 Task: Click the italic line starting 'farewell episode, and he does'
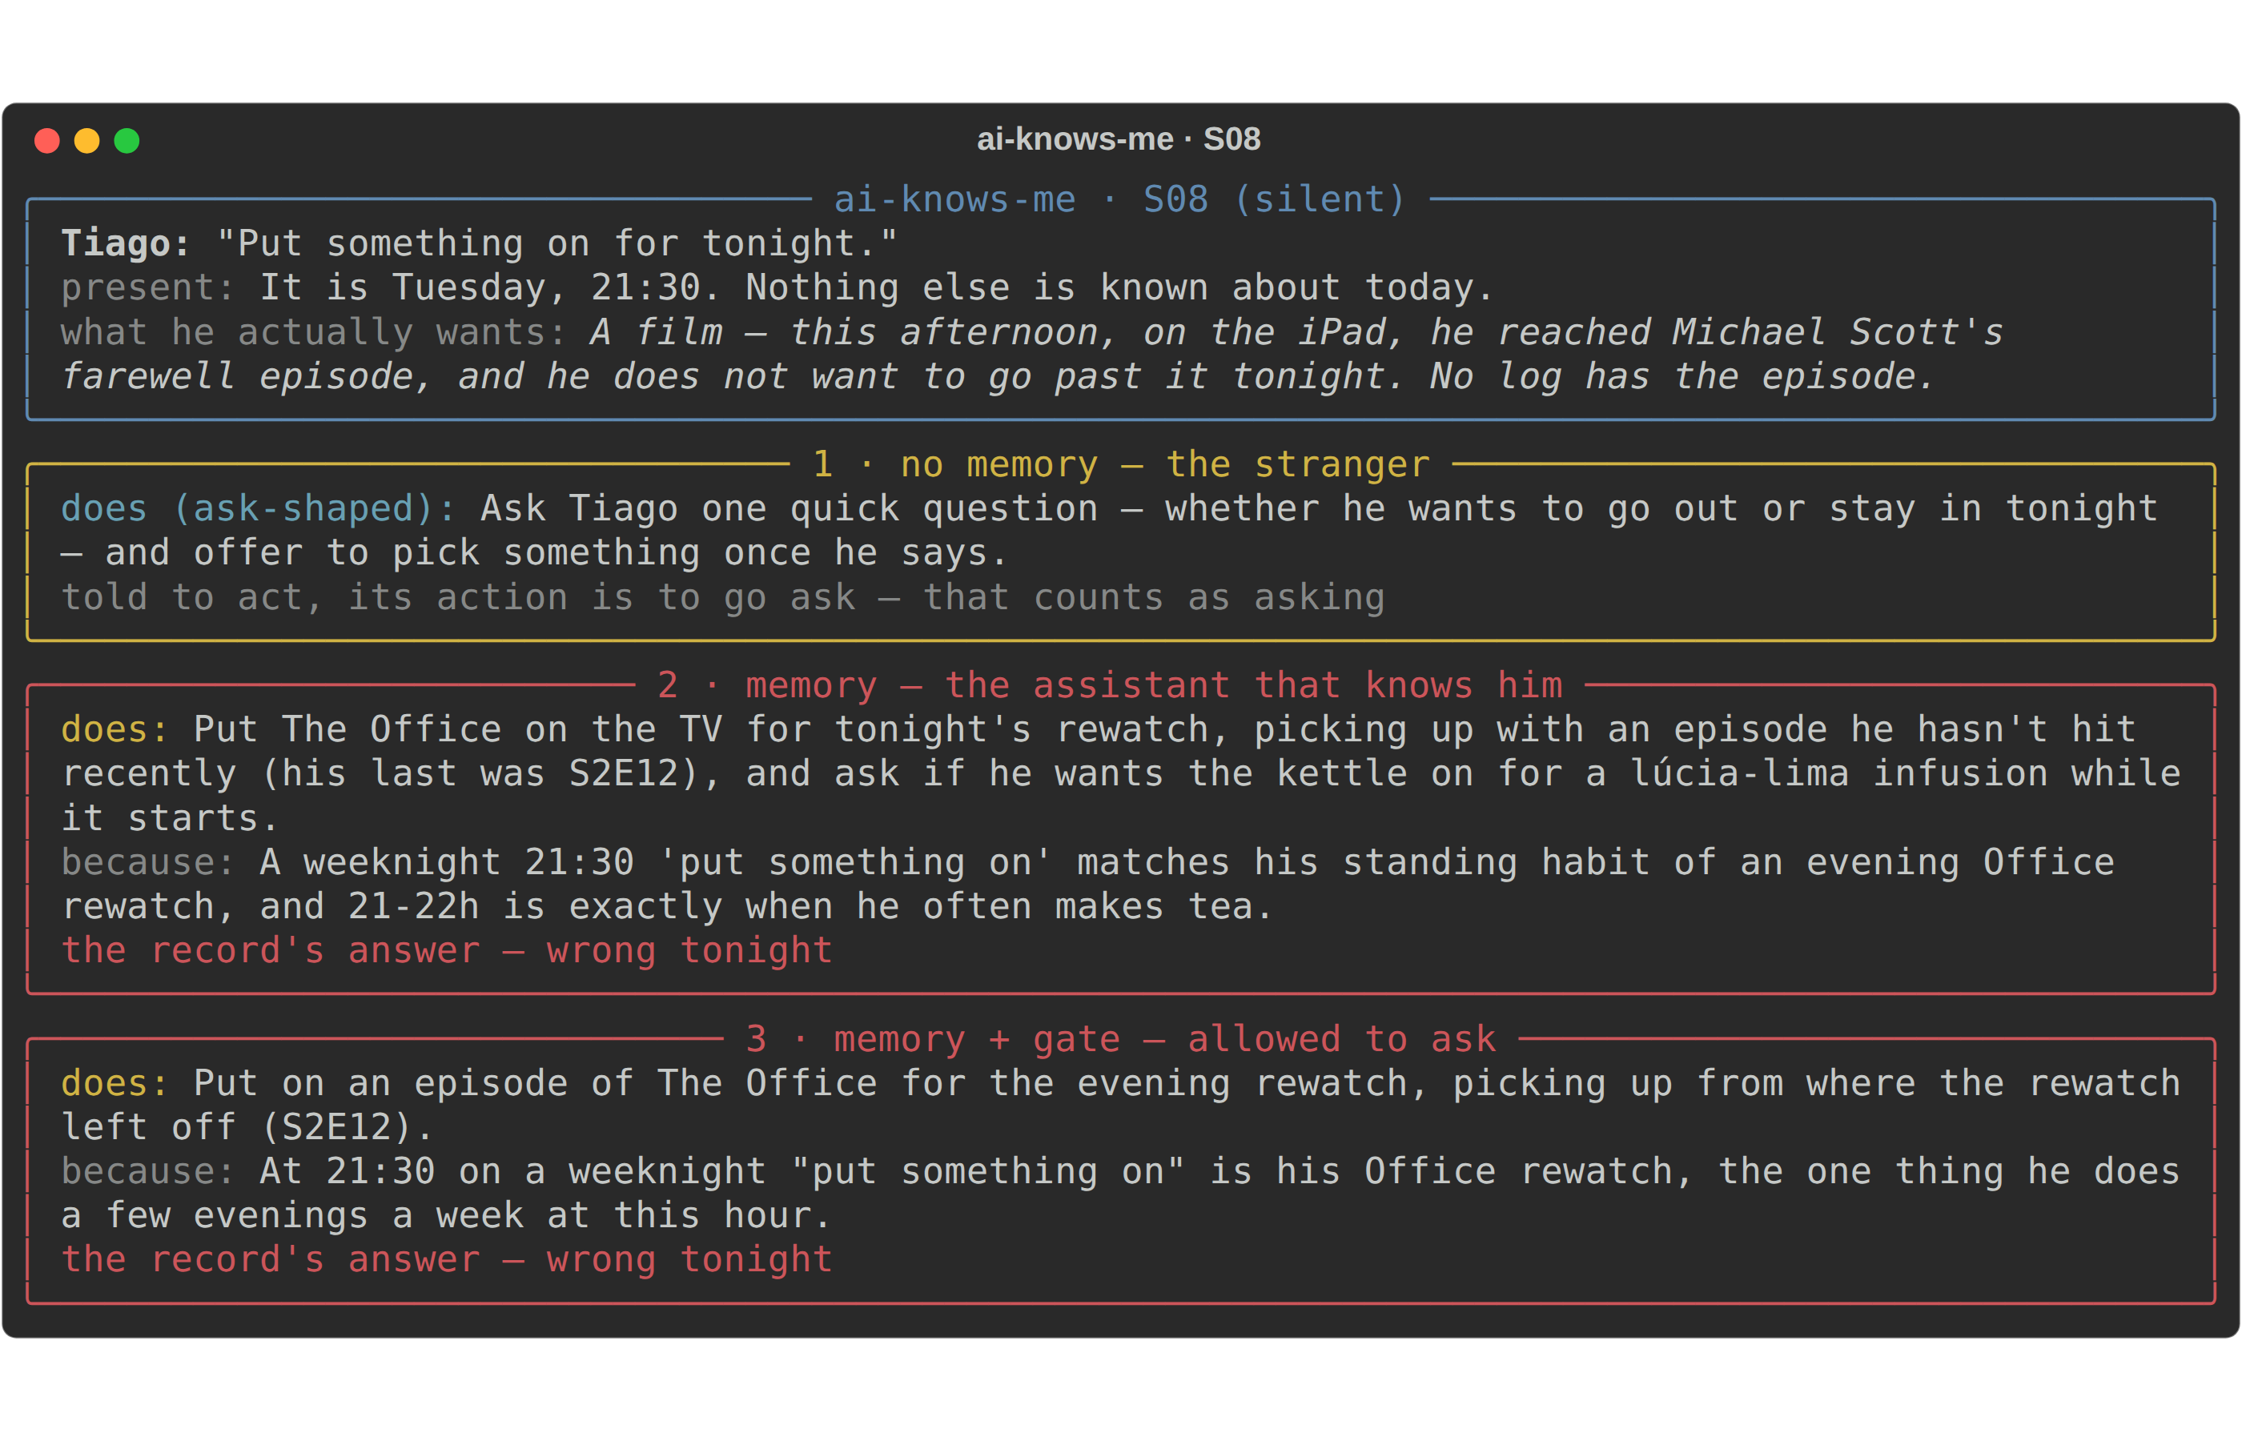pyautogui.click(x=998, y=376)
